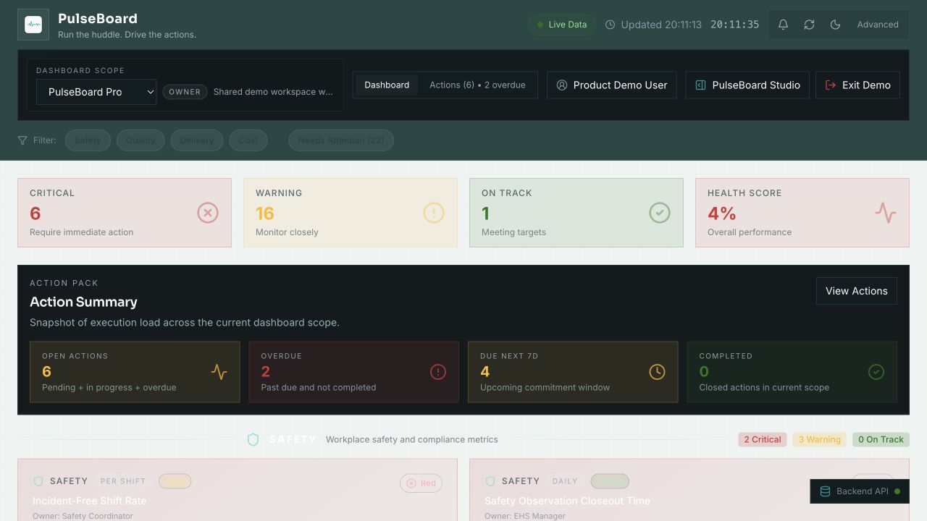Click the Due Next 7D clock icon
The image size is (927, 521).
(657, 372)
